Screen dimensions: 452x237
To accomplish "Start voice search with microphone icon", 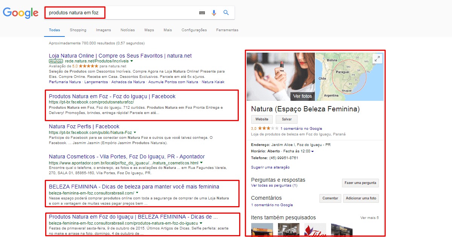I will click(x=214, y=13).
